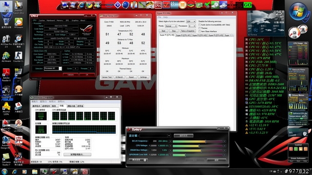Open the Processor #1 selection dropdown in CPU-Z

coord(53,69)
